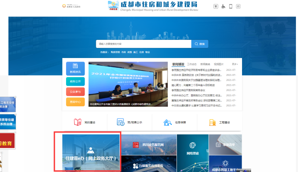Open the 四川政务服务网 tile
298x172 pixels.
point(149,145)
